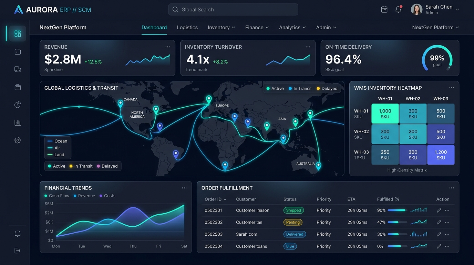Click Sarah Chen's profile avatar

tap(416, 10)
